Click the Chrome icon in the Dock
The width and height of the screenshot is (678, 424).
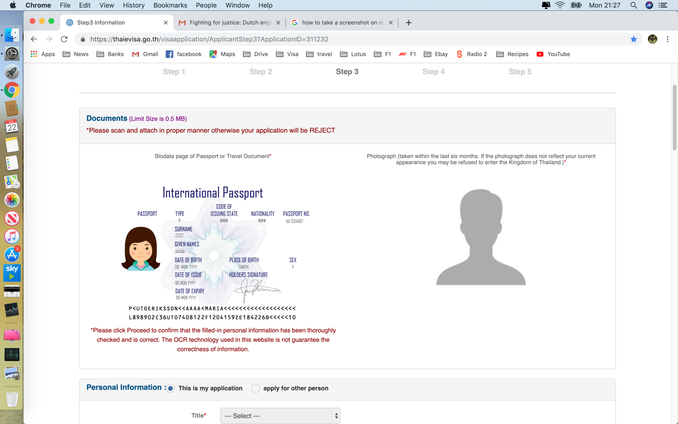(12, 90)
